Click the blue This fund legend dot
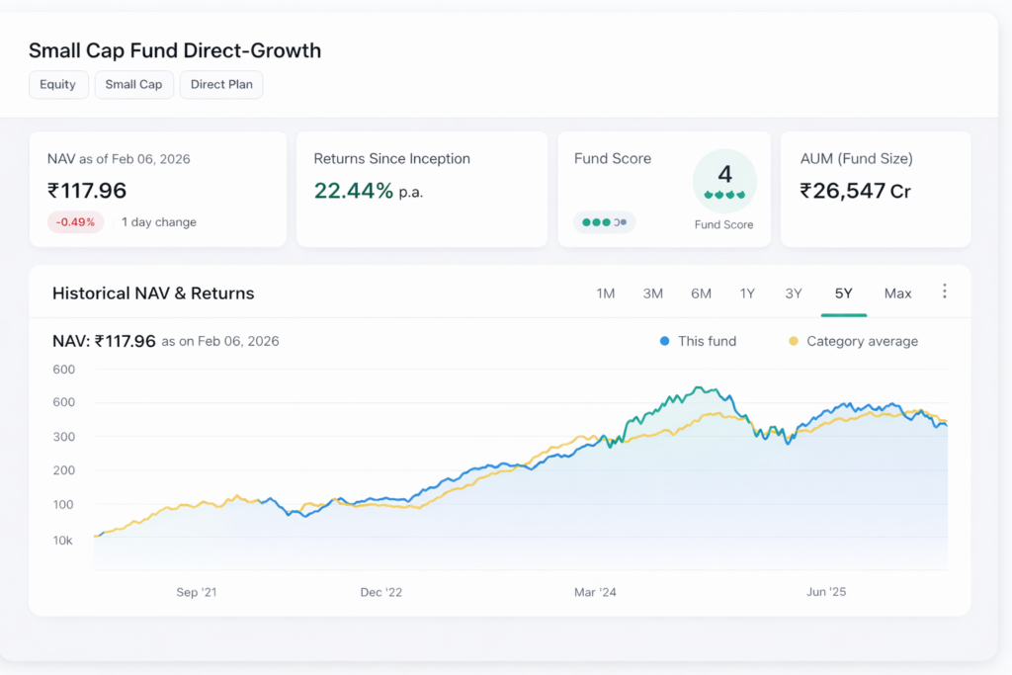 point(664,342)
